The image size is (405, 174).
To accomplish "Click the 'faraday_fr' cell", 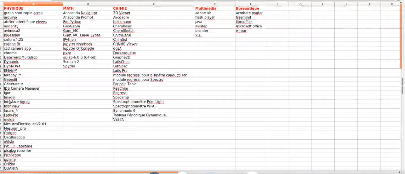I will tap(33, 75).
